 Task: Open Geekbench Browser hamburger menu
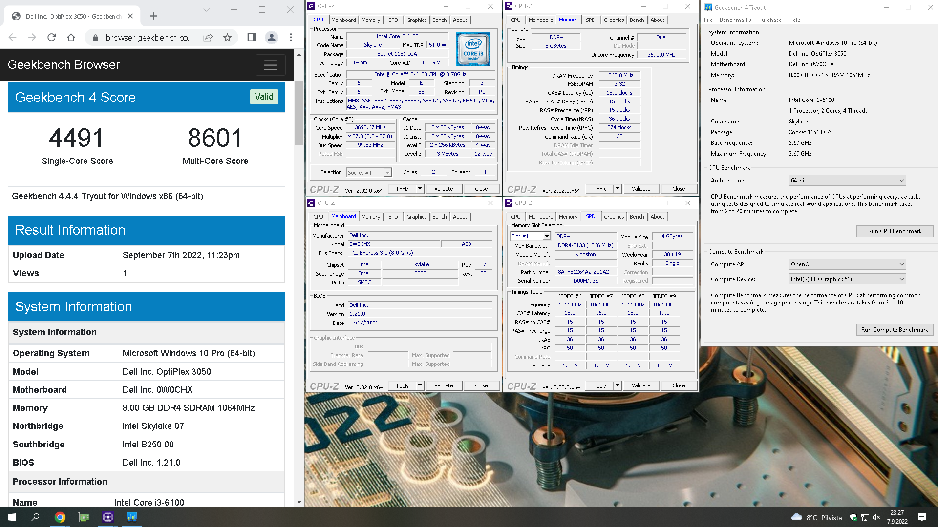tap(270, 65)
